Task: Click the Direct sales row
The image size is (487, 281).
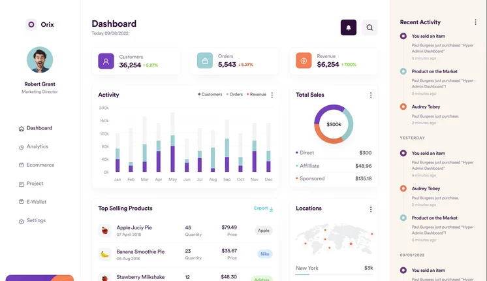Action: pyautogui.click(x=334, y=153)
